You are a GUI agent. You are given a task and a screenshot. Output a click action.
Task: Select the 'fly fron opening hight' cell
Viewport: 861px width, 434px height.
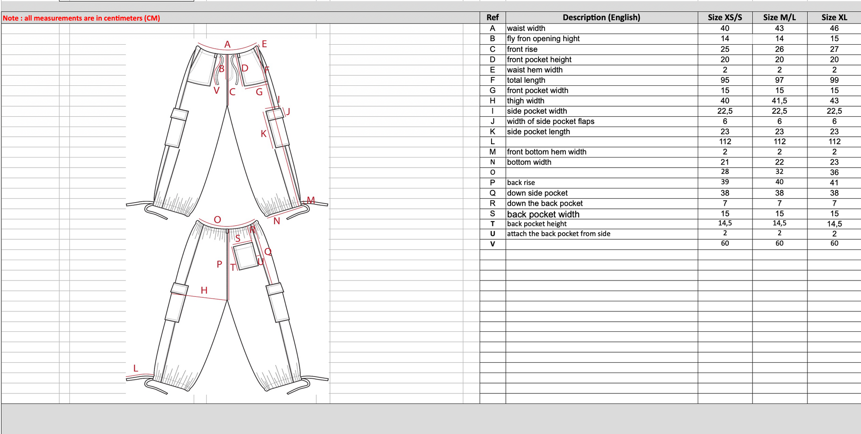pyautogui.click(x=601, y=38)
